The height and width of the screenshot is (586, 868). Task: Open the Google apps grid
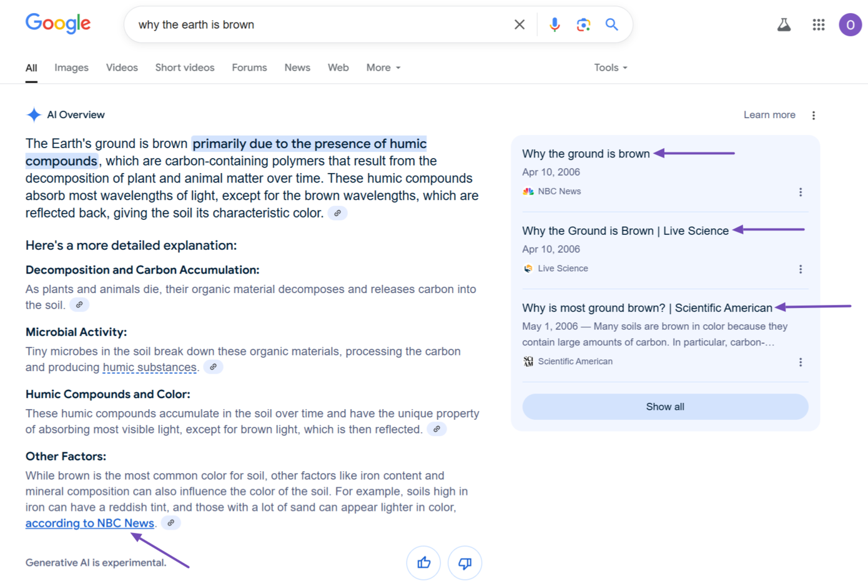point(818,24)
